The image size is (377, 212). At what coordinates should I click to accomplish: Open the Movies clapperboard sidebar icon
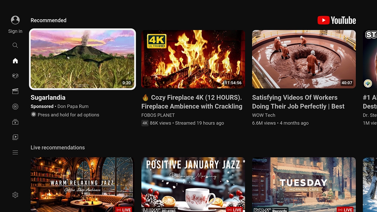pyautogui.click(x=15, y=91)
